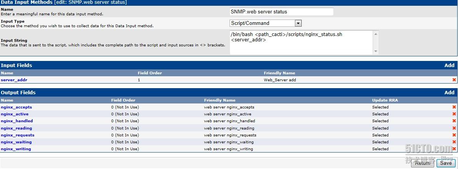
Task: Select 'web server nginx_handled' friendly name
Action: pos(230,121)
